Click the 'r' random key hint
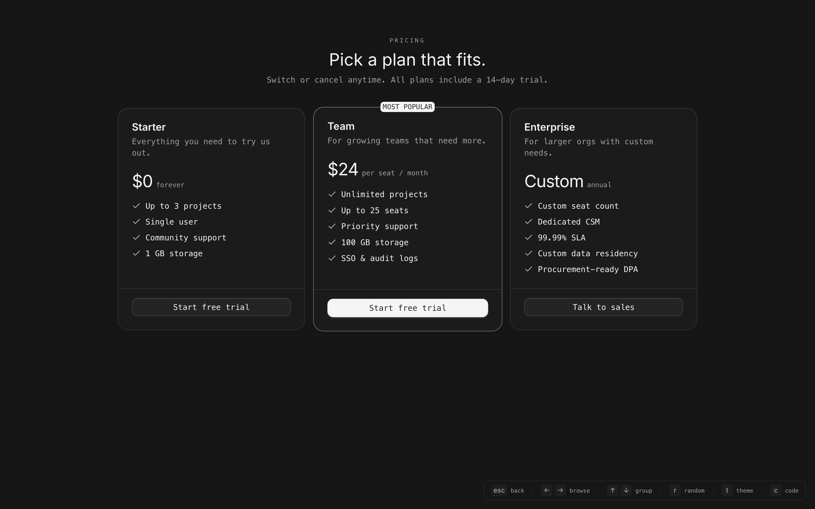Screen dimensions: 815x509 [675, 491]
